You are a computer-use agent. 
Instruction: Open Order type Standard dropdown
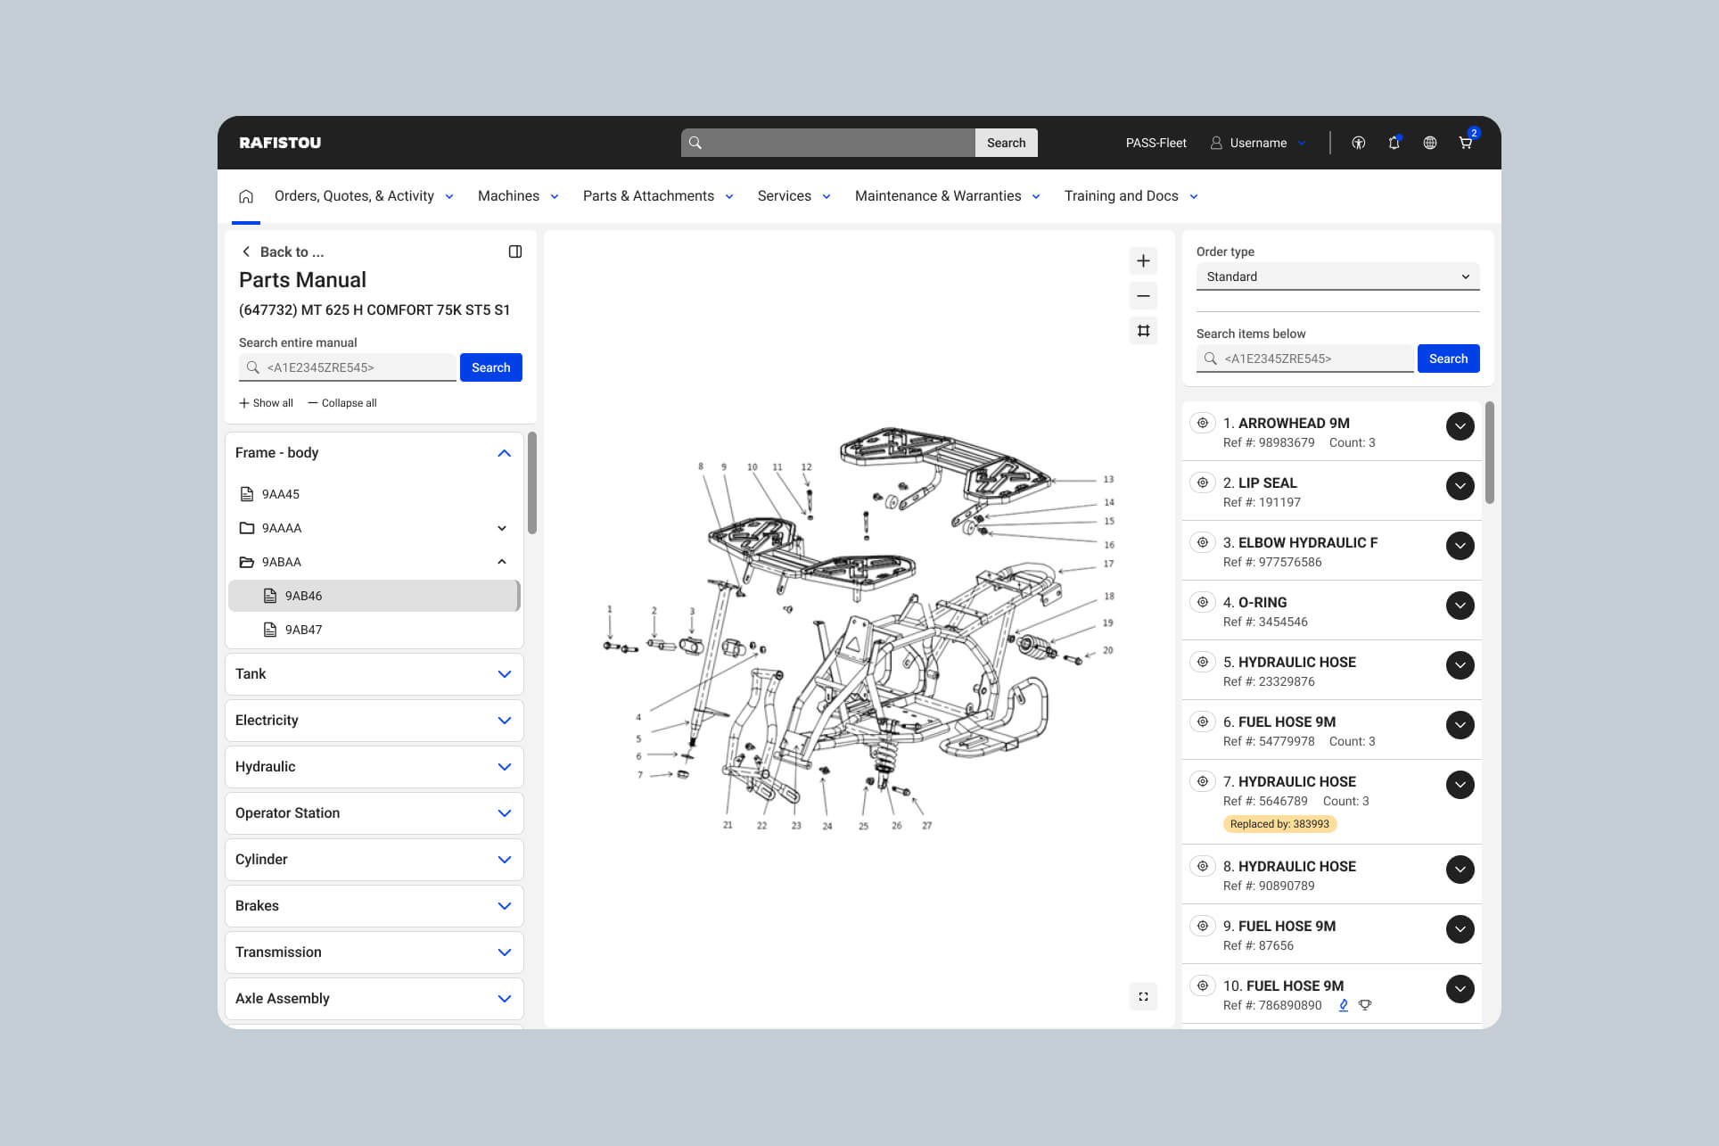pyautogui.click(x=1337, y=276)
